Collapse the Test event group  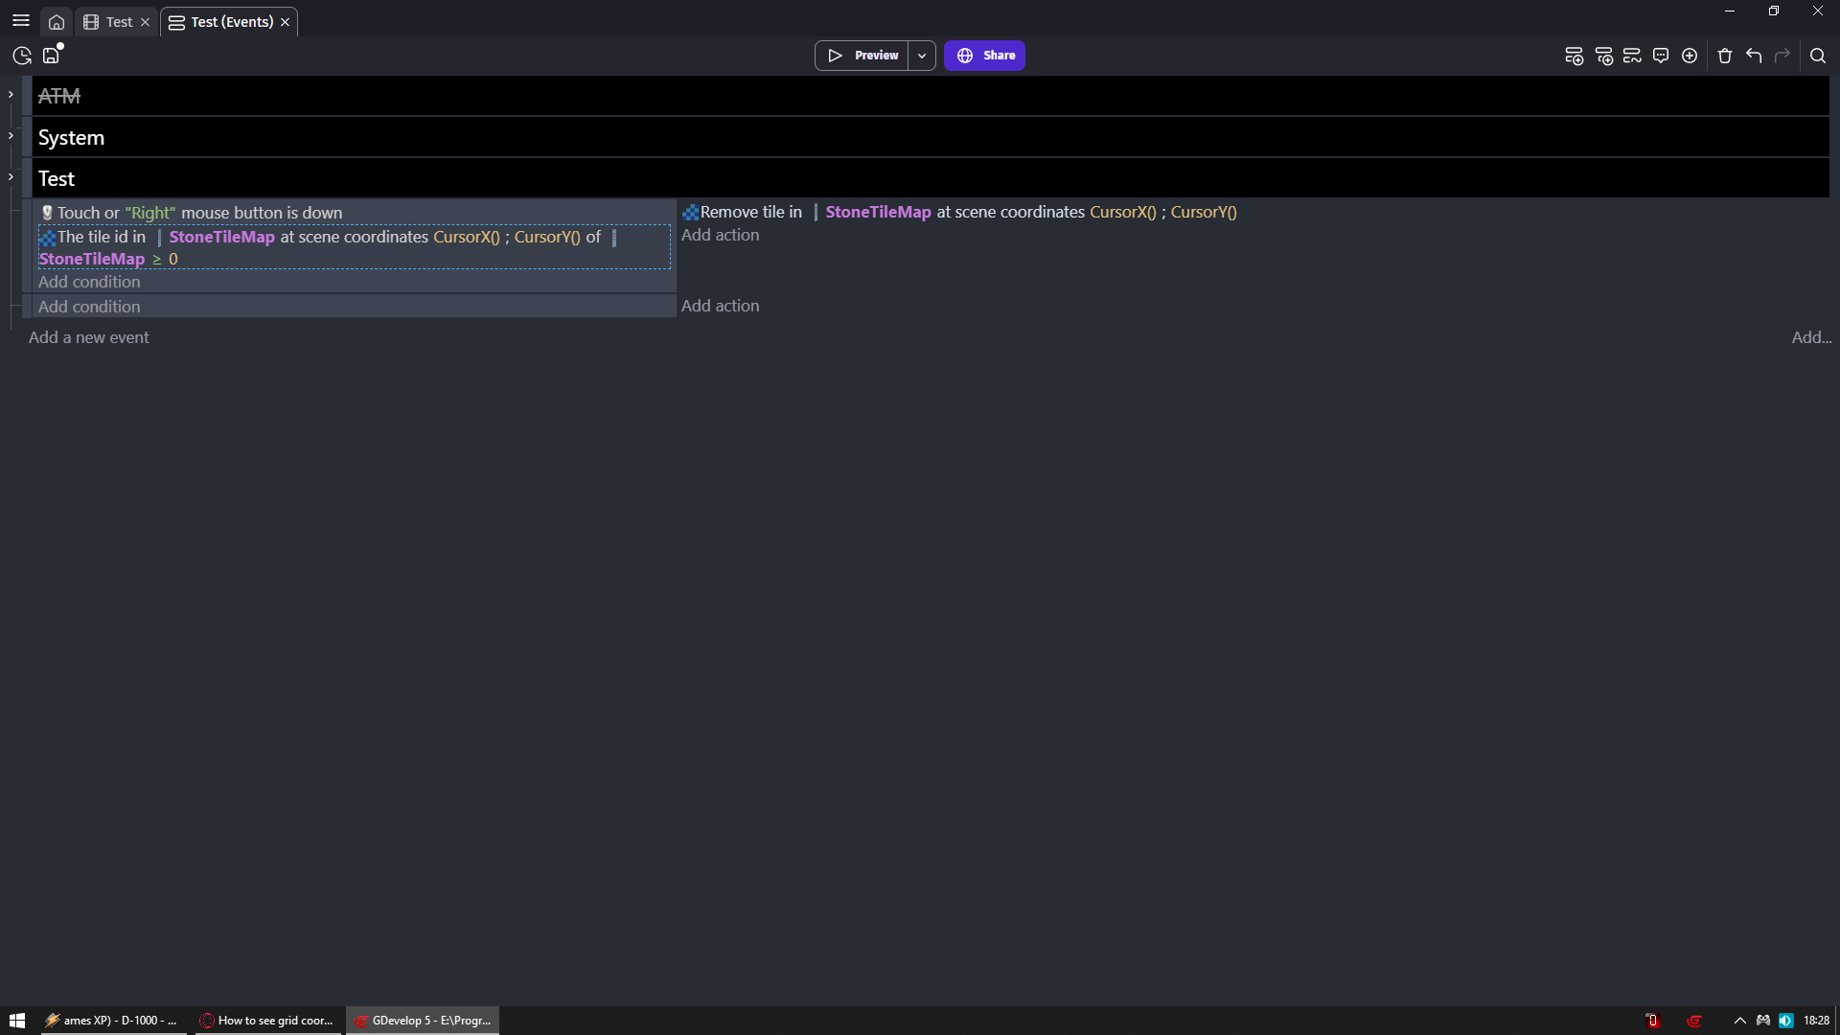pyautogui.click(x=11, y=176)
